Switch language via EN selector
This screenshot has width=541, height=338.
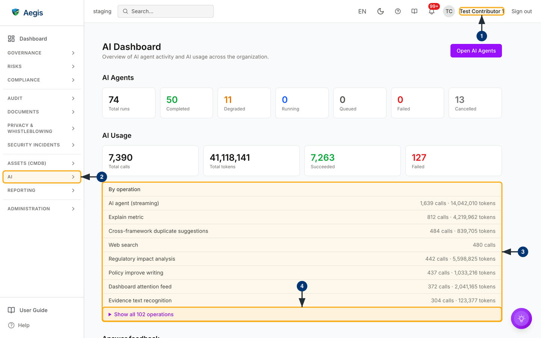tap(362, 11)
